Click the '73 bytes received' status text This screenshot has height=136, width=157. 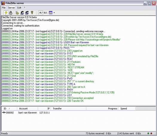click(95, 133)
